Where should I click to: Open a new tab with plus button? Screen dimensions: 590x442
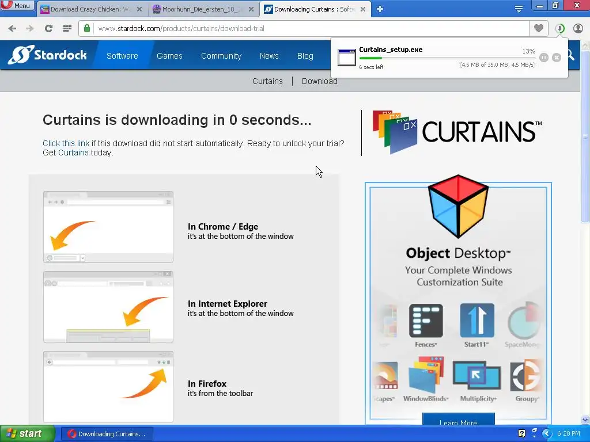pyautogui.click(x=380, y=9)
